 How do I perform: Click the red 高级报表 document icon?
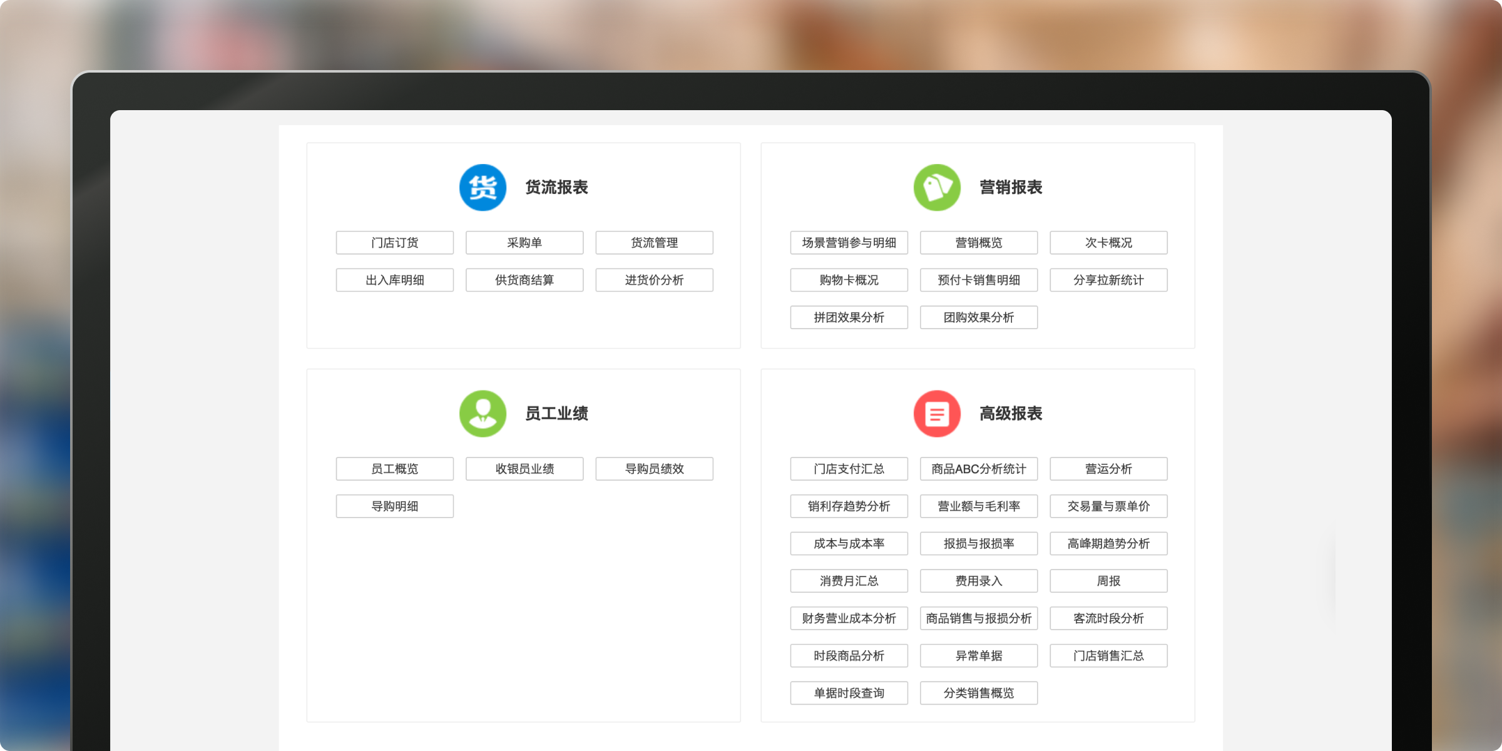tap(937, 414)
